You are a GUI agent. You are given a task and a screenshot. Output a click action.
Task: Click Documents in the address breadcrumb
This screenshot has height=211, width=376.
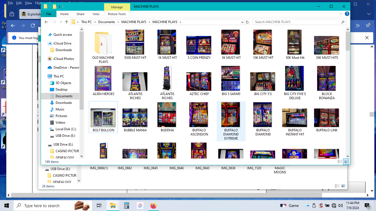point(107,22)
